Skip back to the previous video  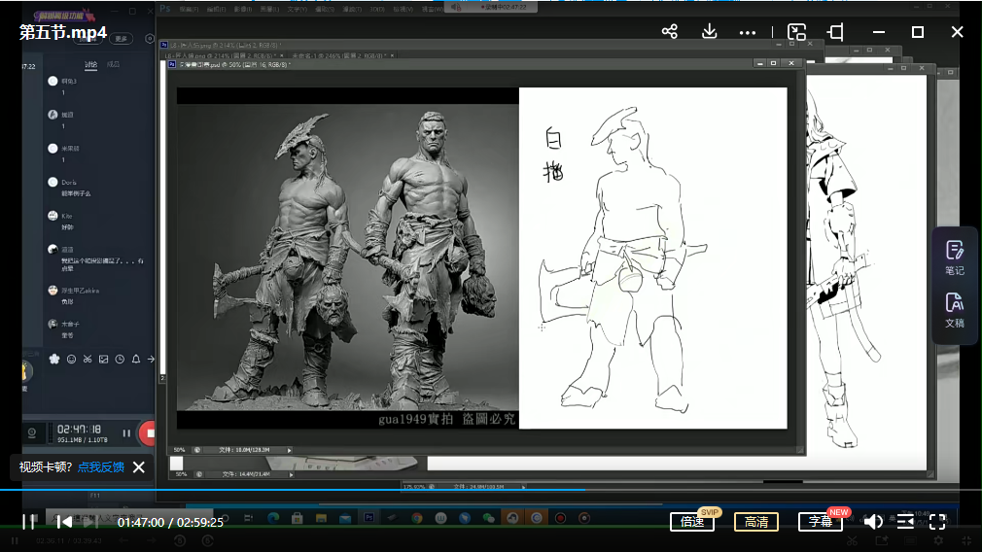click(x=63, y=521)
